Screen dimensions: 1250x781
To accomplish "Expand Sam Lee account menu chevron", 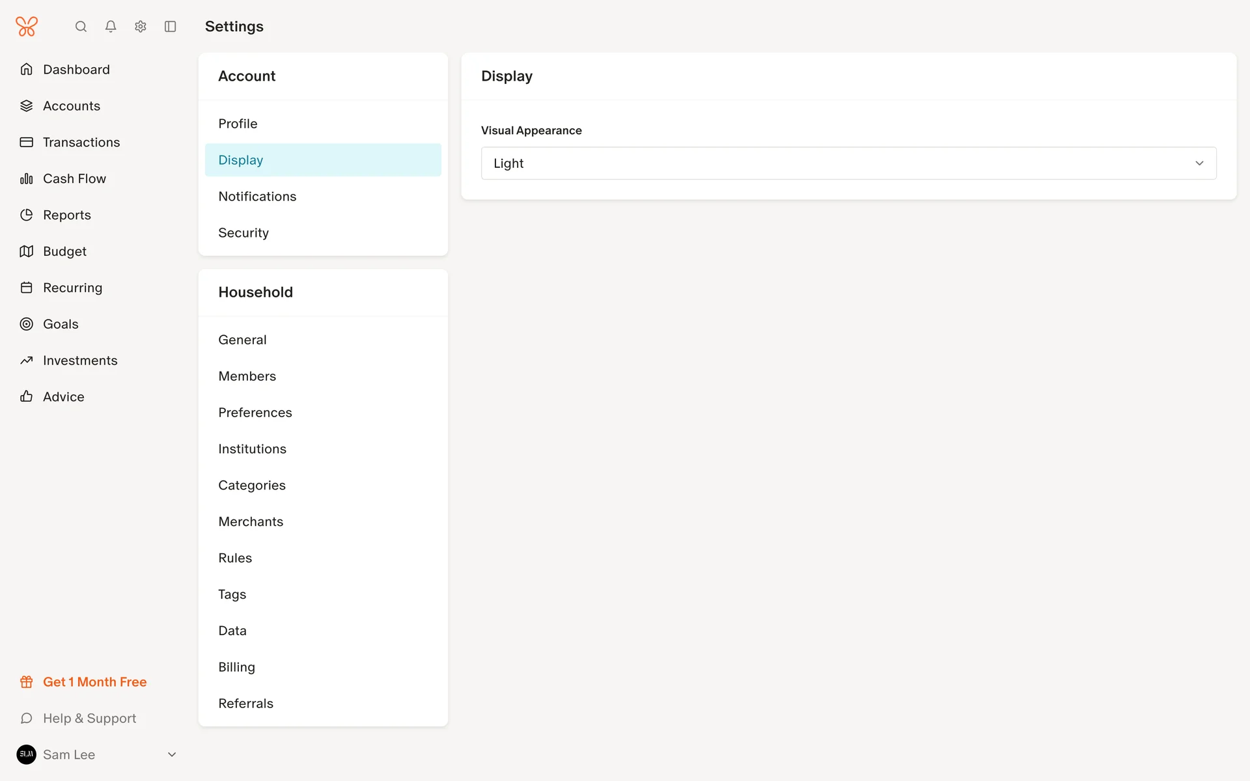I will point(172,754).
